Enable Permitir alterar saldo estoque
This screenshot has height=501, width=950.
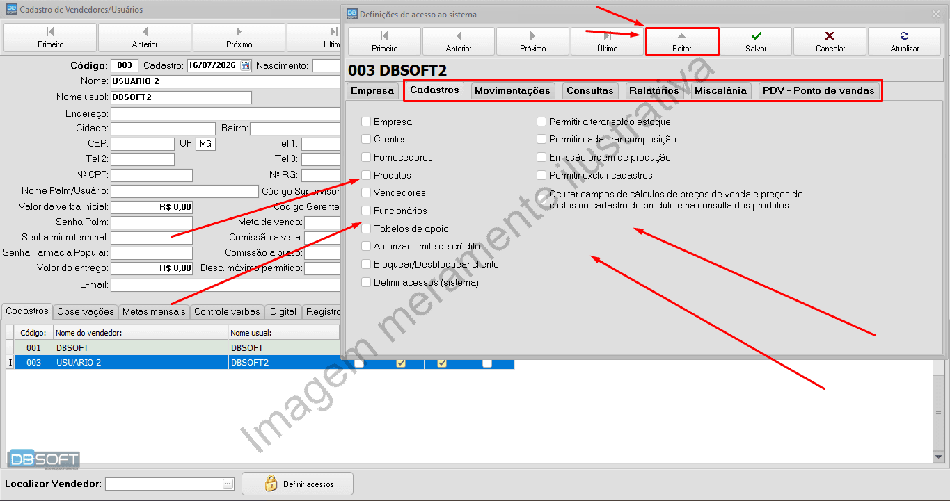(x=541, y=122)
